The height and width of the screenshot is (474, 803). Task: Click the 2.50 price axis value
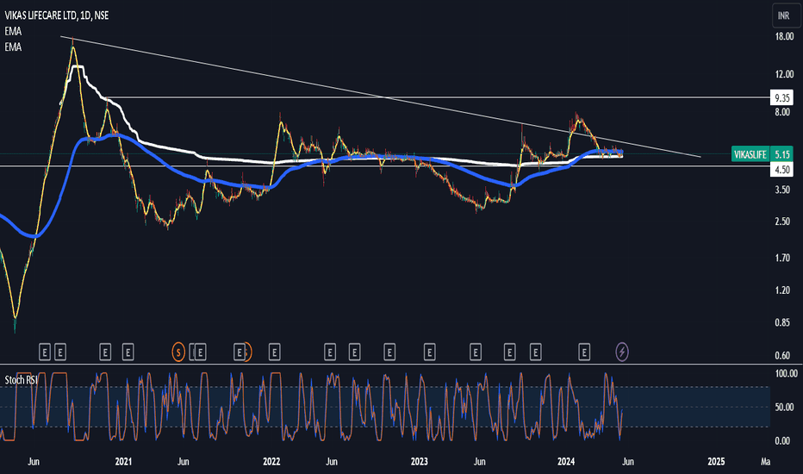click(782, 221)
